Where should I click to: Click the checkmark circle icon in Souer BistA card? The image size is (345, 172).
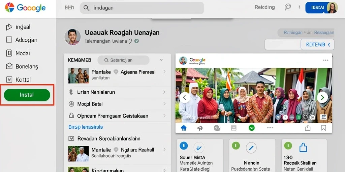[199, 148]
